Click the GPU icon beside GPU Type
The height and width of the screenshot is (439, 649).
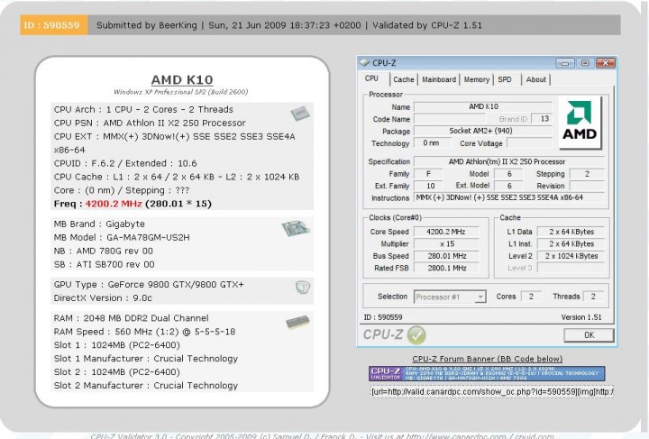click(x=303, y=288)
